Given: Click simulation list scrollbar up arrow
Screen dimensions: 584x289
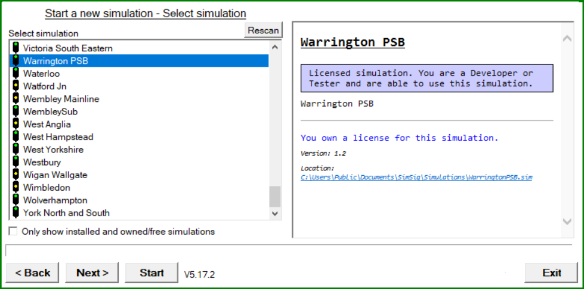Looking at the screenshot, I should pos(275,47).
